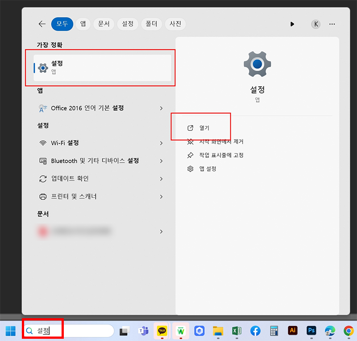Open Adobe Illustrator from the taskbar
The width and height of the screenshot is (357, 341).
292,331
